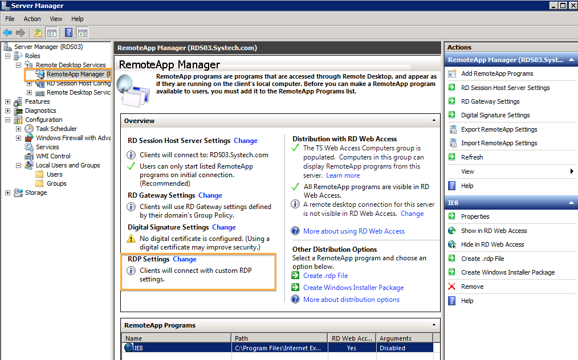Image resolution: width=578 pixels, height=360 pixels.
Task: Click Create .rdp File in Actions pane
Action: [482, 259]
